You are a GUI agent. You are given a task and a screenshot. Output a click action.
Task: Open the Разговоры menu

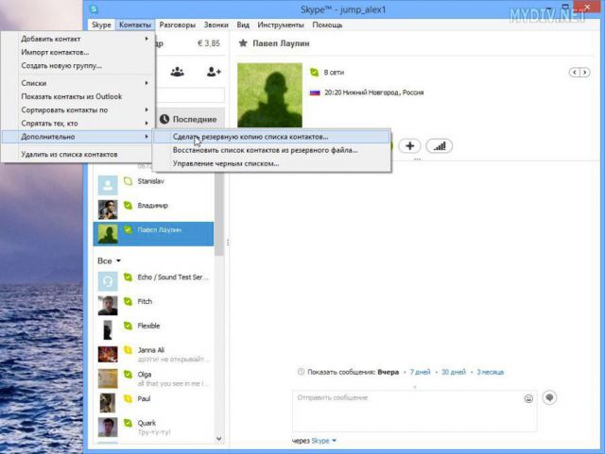click(178, 25)
